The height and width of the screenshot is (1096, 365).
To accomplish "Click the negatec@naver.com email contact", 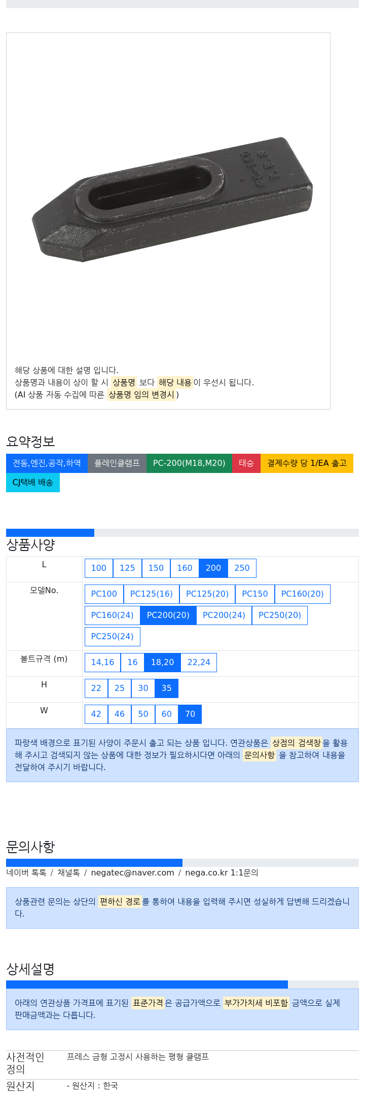I will pyautogui.click(x=132, y=873).
